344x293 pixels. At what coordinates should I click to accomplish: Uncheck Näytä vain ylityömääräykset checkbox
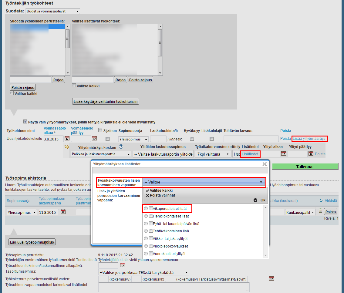tap(25, 122)
